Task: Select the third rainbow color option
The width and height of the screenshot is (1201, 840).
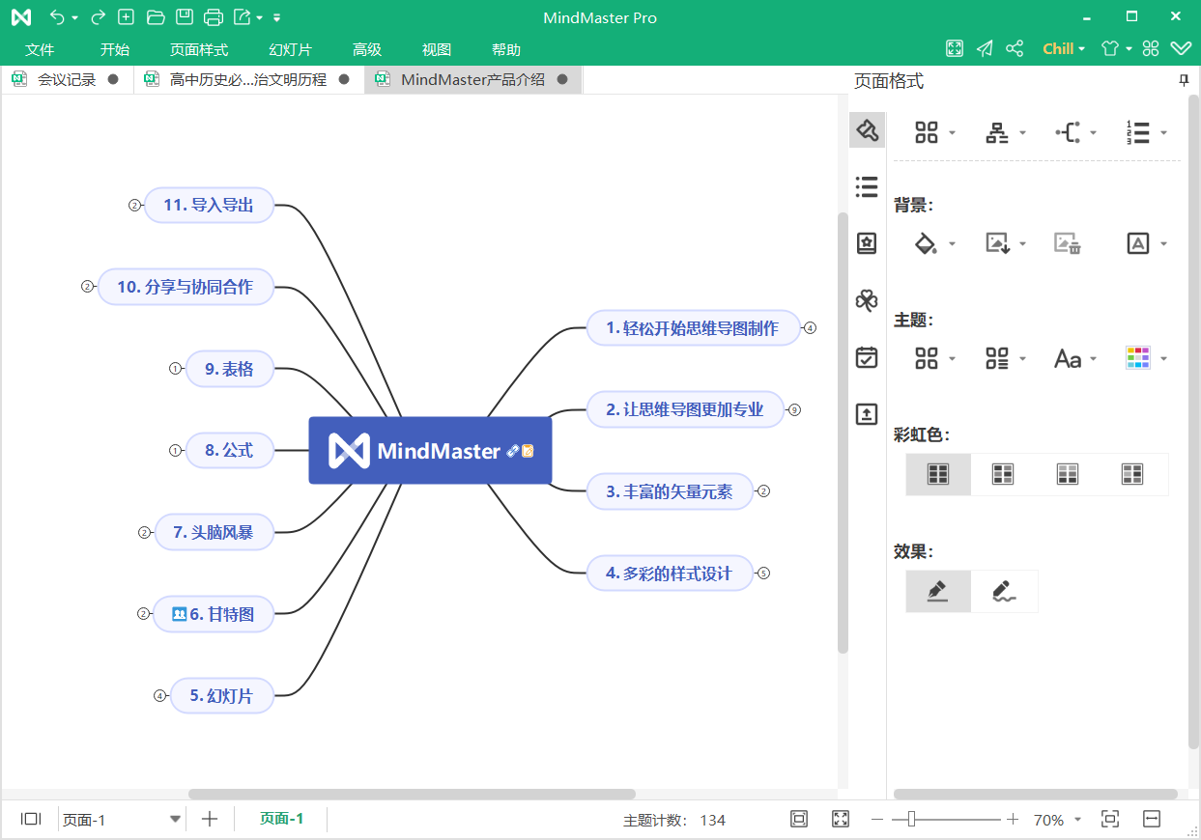Action: tap(1067, 474)
